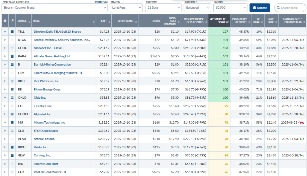Click the external link icon in header

pyautogui.click(x=12, y=21)
